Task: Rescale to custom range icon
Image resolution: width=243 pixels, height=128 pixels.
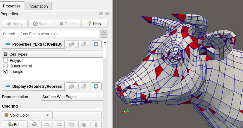Action: pos(59,124)
